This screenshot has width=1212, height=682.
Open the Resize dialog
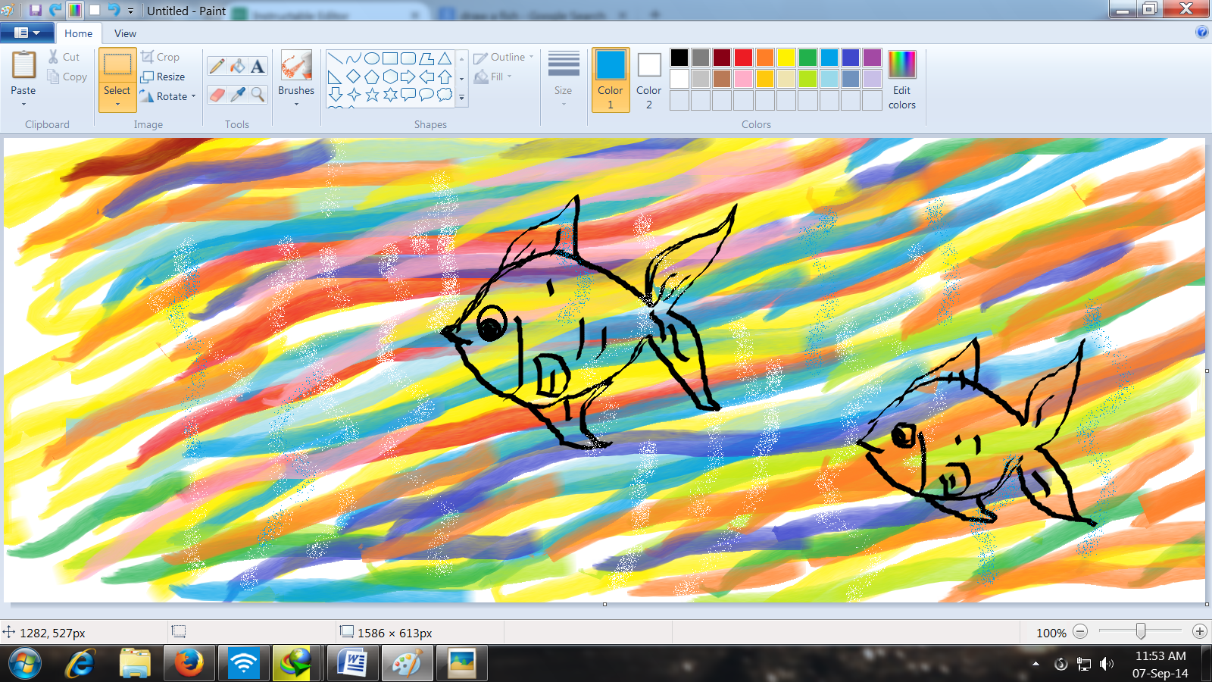click(163, 77)
